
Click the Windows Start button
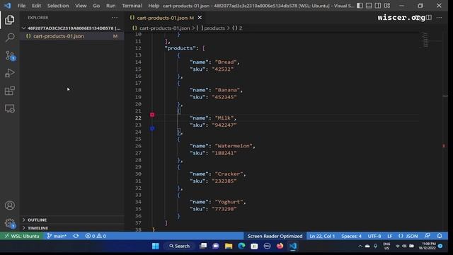156,246
